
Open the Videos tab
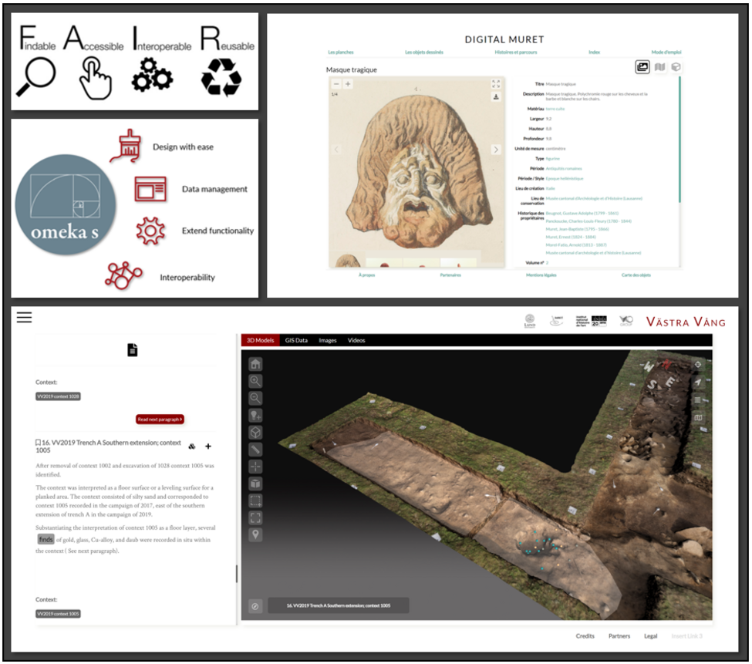point(356,340)
